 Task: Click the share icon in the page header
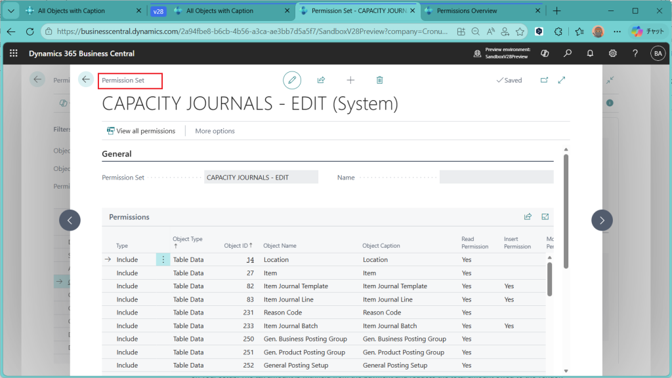point(321,80)
